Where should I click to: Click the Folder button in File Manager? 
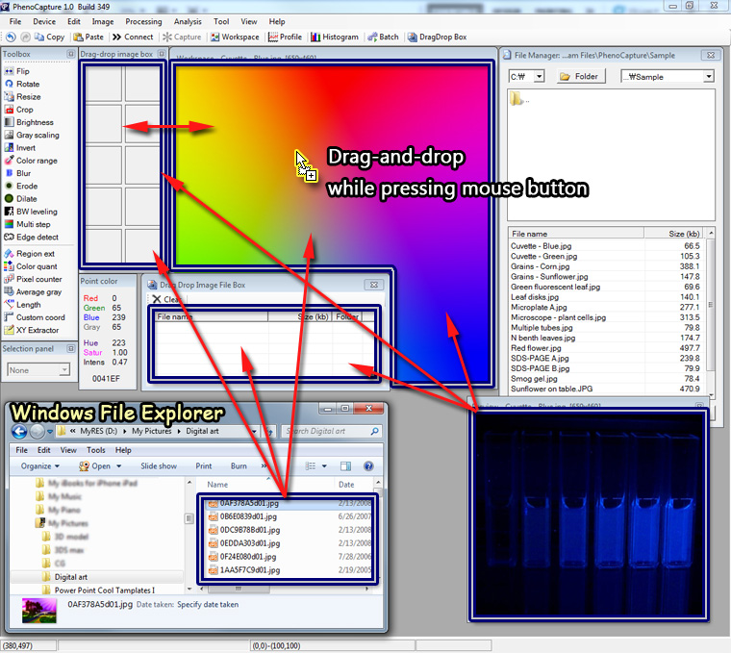[580, 76]
